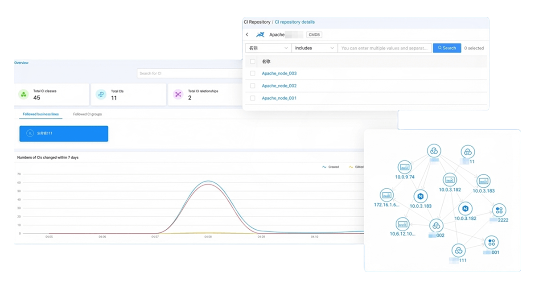Select the server node labeled 172.16.1.6...
This screenshot has width=535, height=289.
click(x=387, y=195)
